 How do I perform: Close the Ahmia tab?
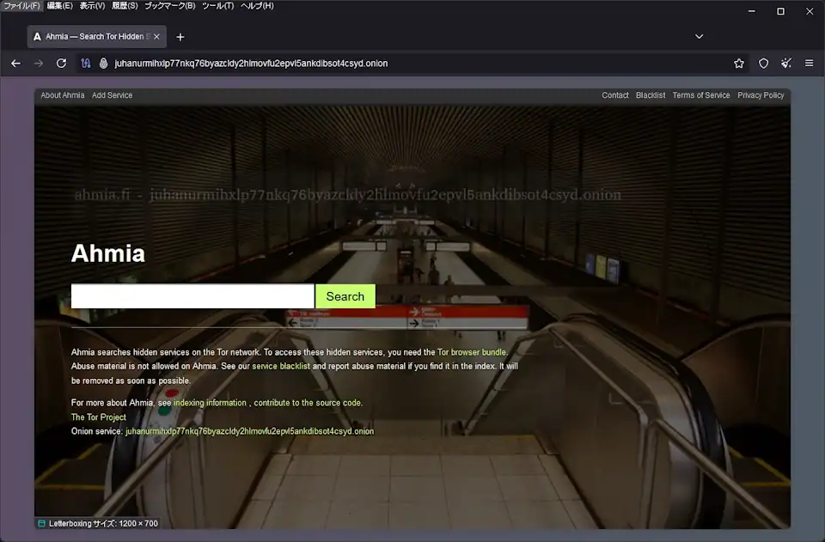[x=156, y=37]
